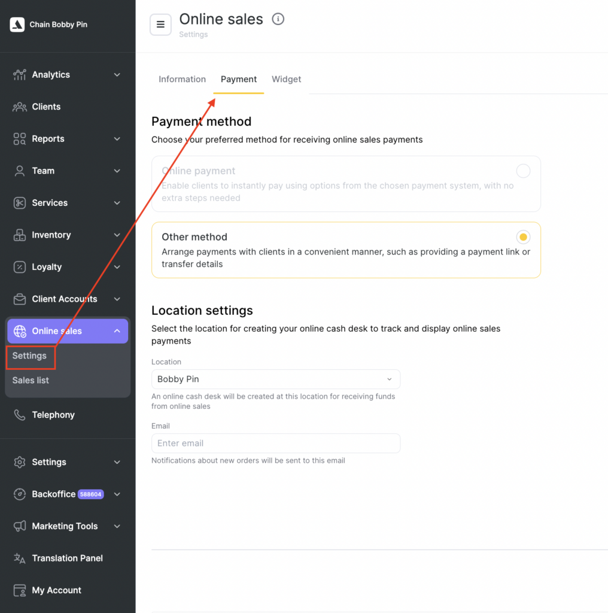608x613 pixels.
Task: Click the info icon beside Online sales
Action: point(278,19)
